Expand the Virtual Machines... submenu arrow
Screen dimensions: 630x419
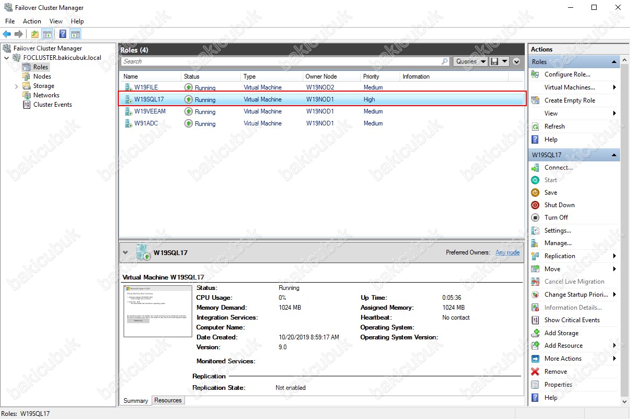(x=615, y=87)
